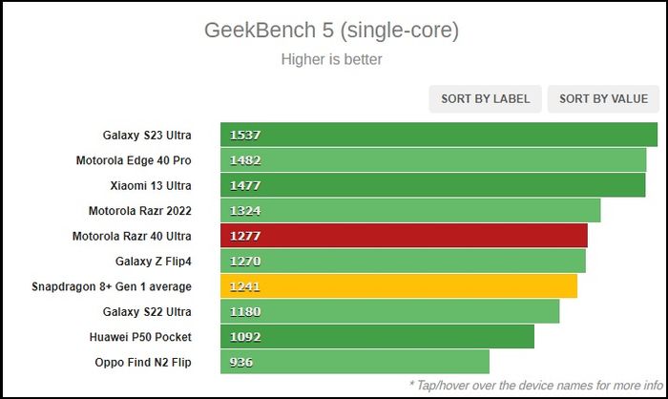Click the SORT BY LABEL button
This screenshot has height=399, width=668.
pos(485,99)
